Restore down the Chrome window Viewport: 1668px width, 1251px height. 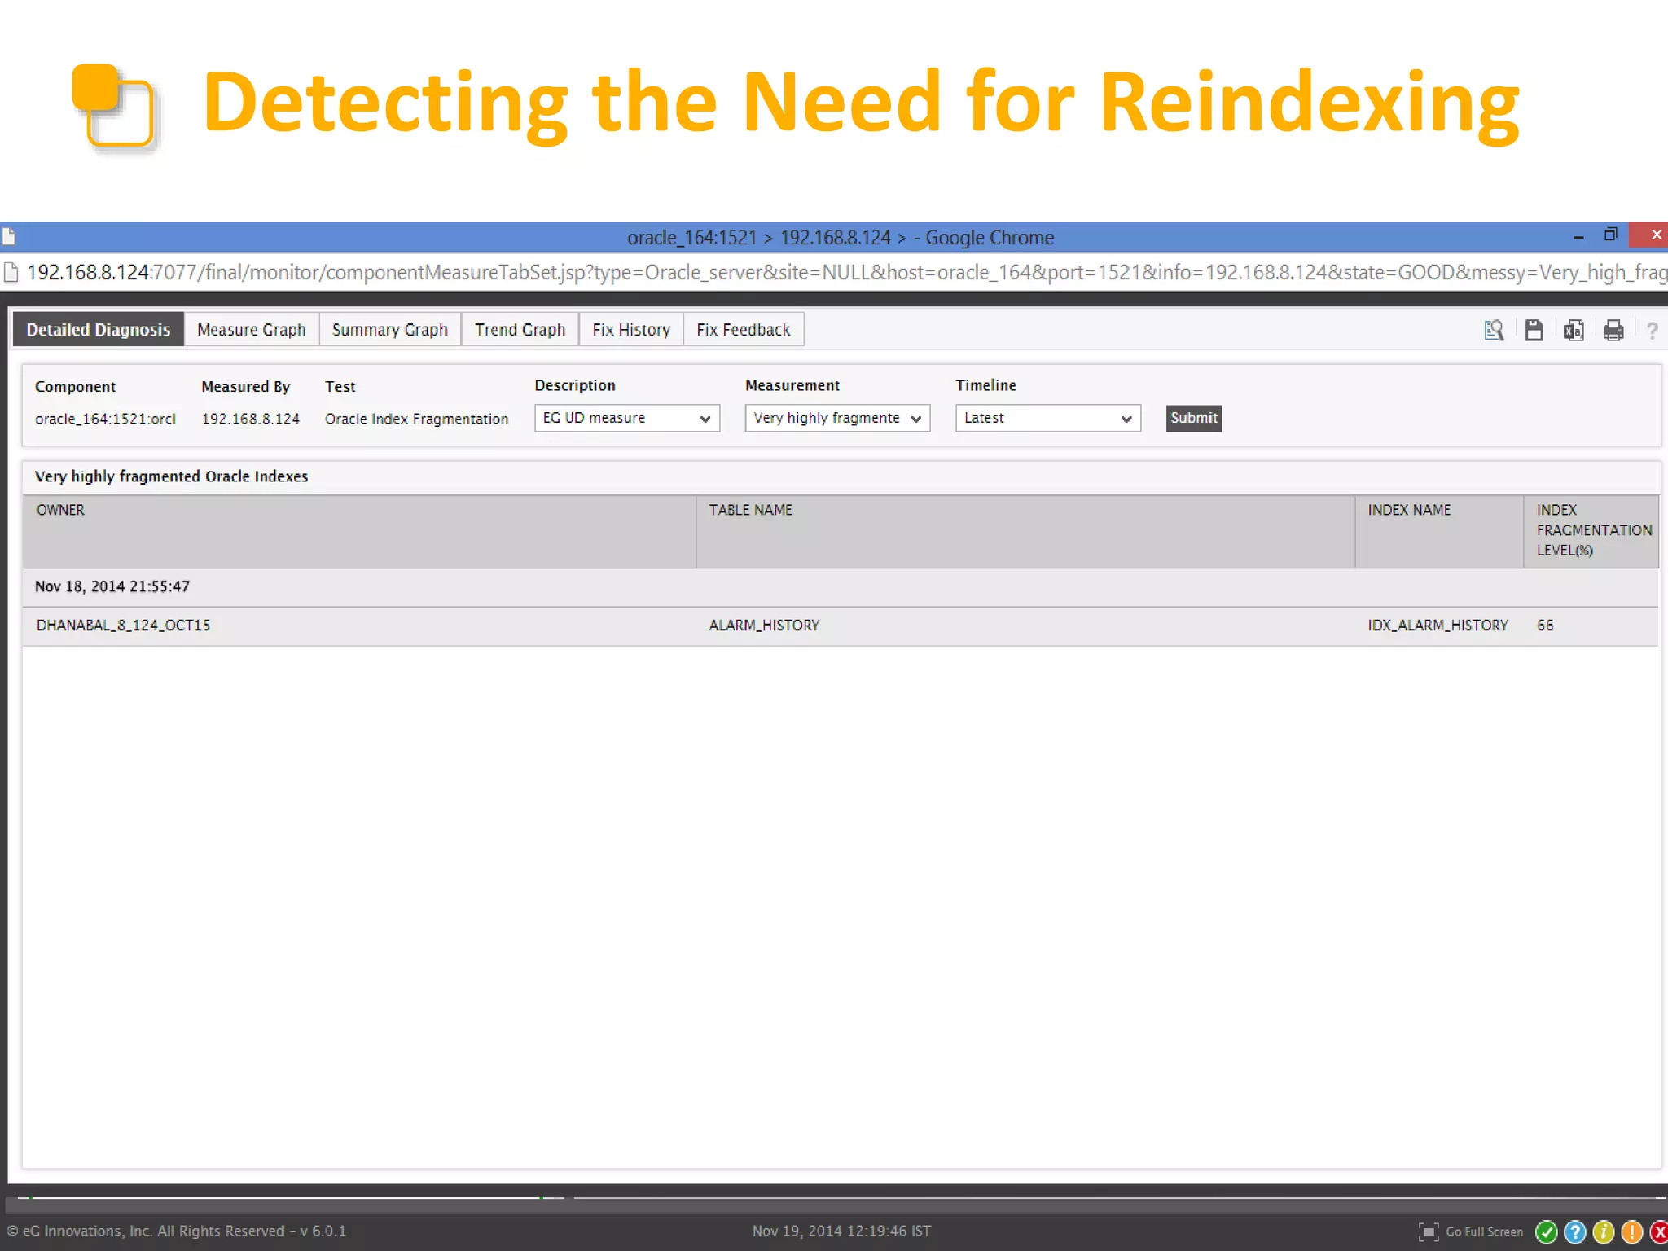point(1610,235)
